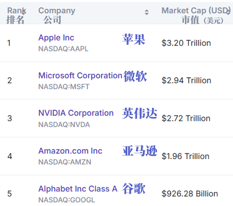This screenshot has height=206, width=233.
Task: Open the Apple Inc company link
Action: [x=56, y=38]
